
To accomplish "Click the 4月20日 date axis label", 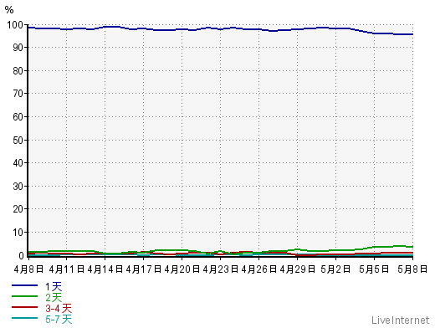I will pyautogui.click(x=182, y=269).
